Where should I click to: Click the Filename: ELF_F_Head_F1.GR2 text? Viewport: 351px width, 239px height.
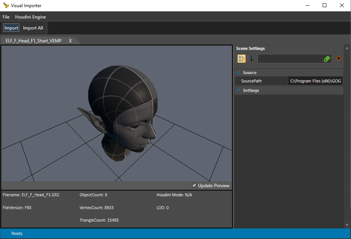(x=31, y=195)
